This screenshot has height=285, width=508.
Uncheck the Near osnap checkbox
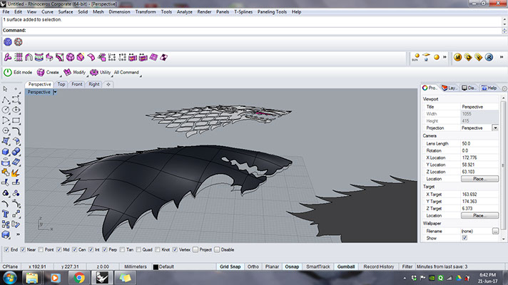pyautogui.click(x=23, y=250)
